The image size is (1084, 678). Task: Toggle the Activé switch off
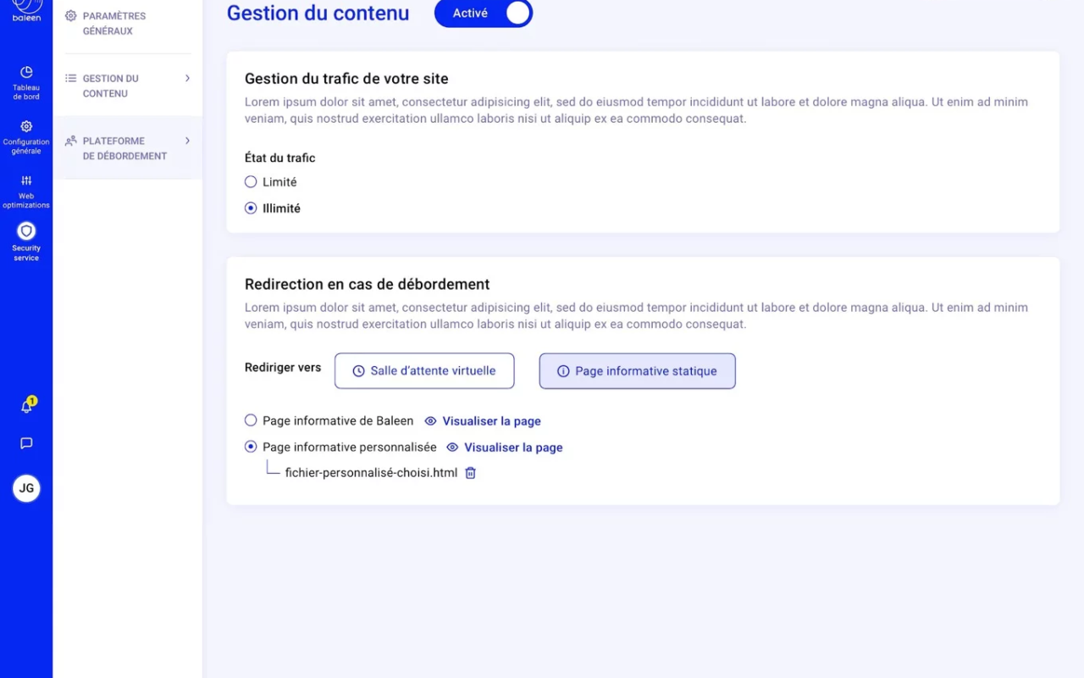coord(484,14)
